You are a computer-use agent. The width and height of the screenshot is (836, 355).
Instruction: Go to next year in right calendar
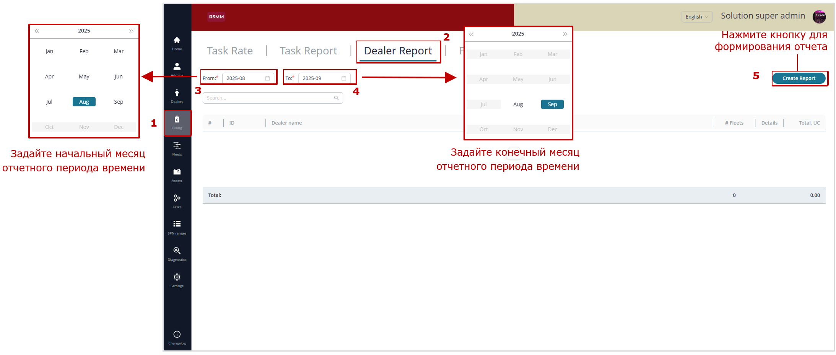point(565,34)
